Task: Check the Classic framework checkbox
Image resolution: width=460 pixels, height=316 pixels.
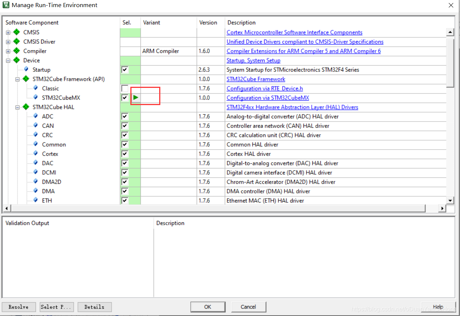Action: (125, 88)
